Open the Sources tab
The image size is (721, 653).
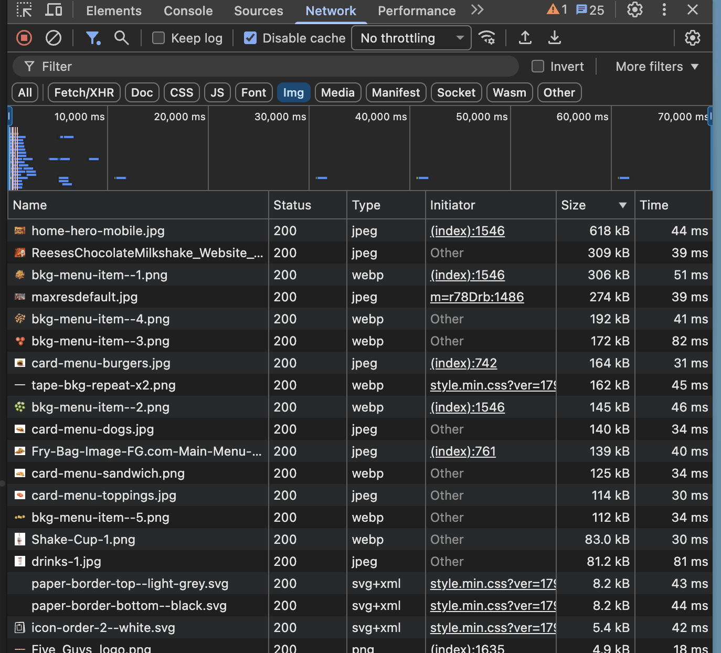click(x=259, y=10)
